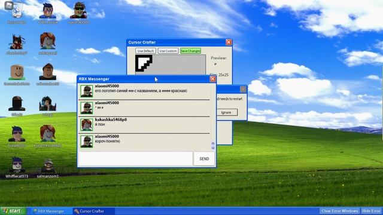The image size is (383, 215).
Task: Click xiaomi45000's avatar on the 'его логотип' message
Action: coord(87,91)
